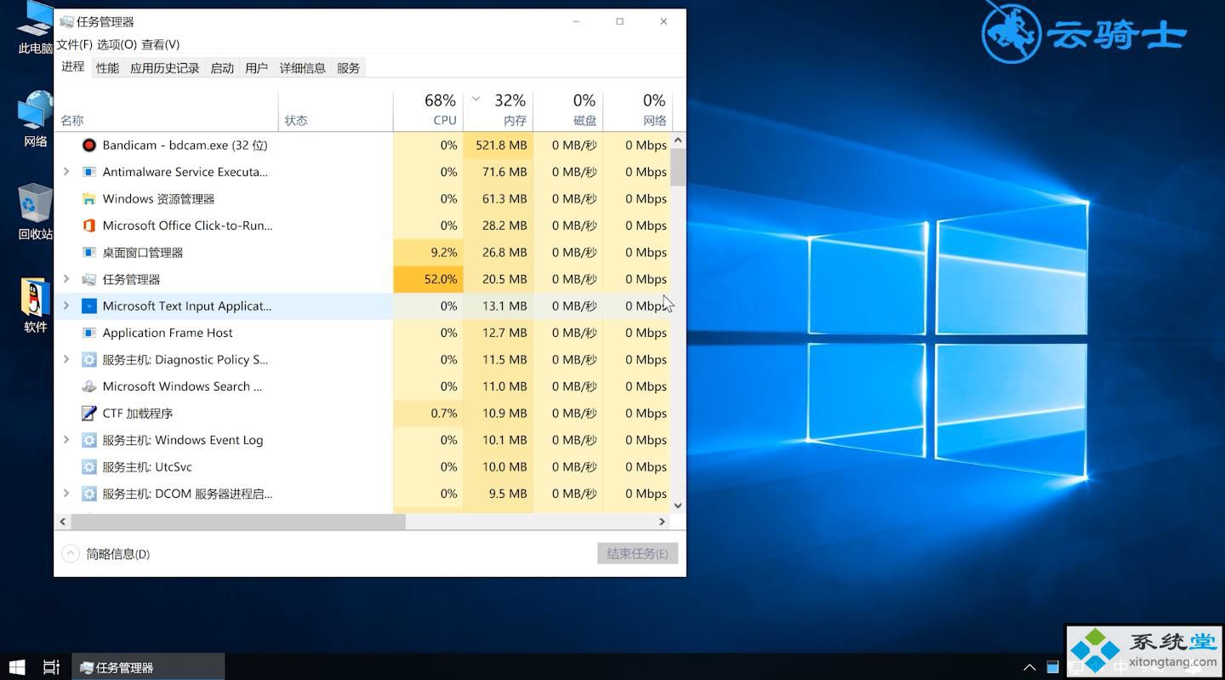Open the 查看(V) menu
Image resolution: width=1225 pixels, height=680 pixels.
tap(161, 44)
